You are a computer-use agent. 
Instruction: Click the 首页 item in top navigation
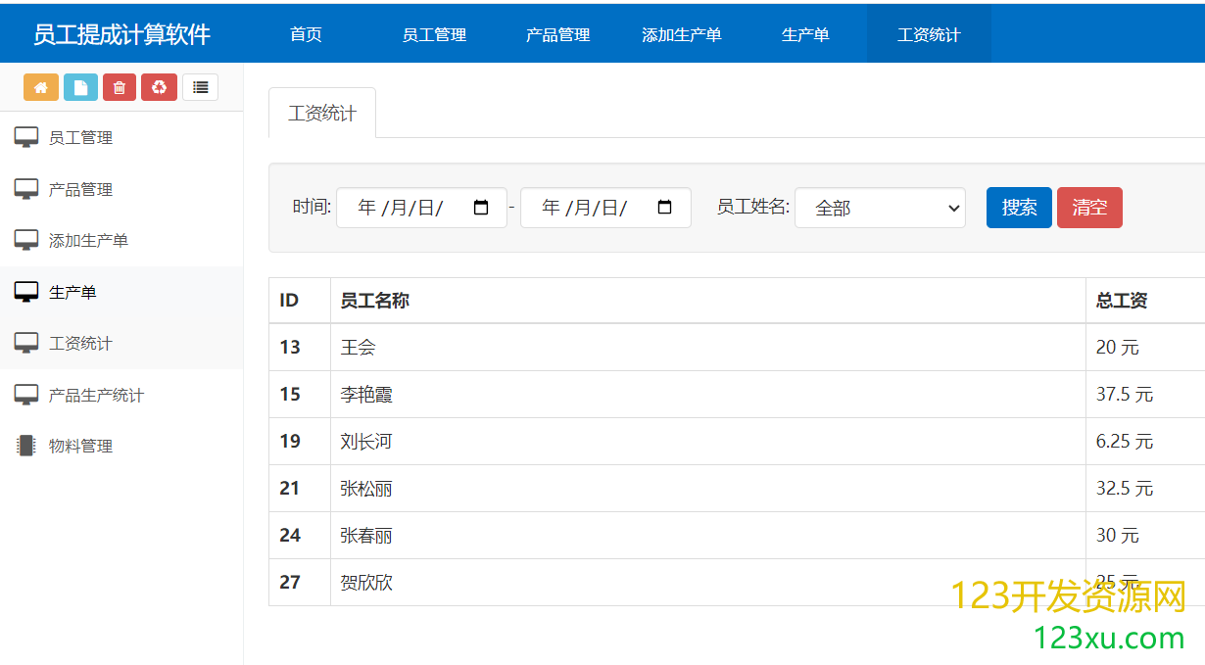point(306,34)
